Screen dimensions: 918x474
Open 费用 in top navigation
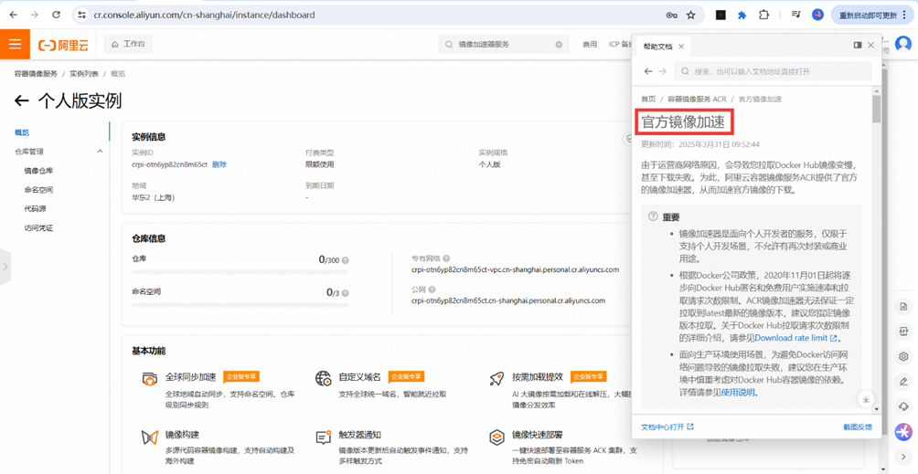coord(590,45)
